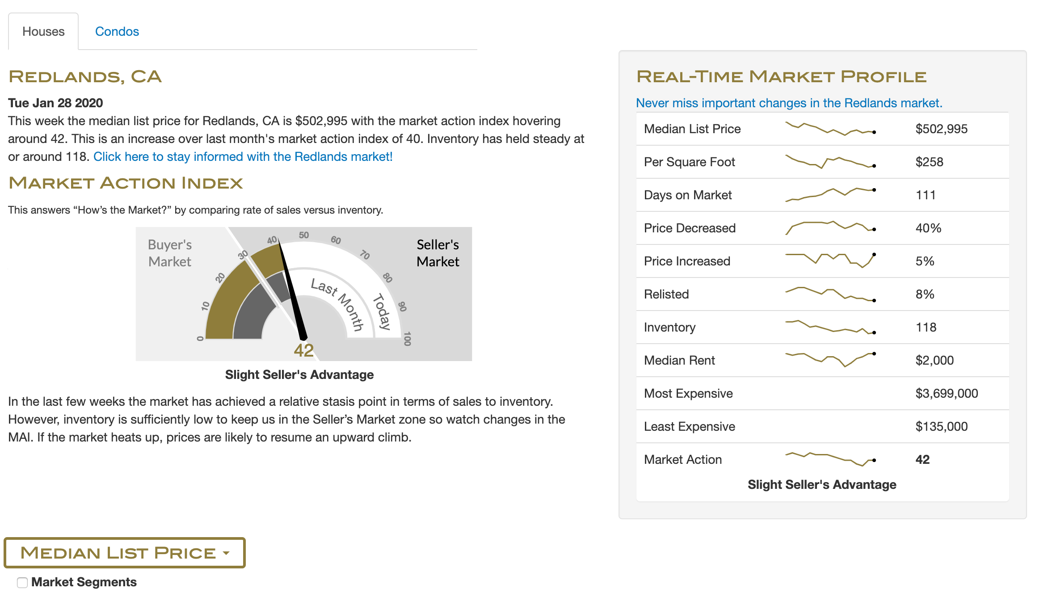Click the Relisted row sparkline

(830, 294)
